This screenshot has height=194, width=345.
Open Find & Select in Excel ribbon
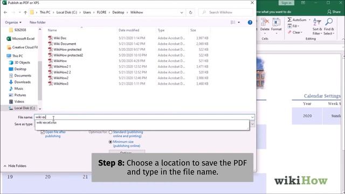329,26
